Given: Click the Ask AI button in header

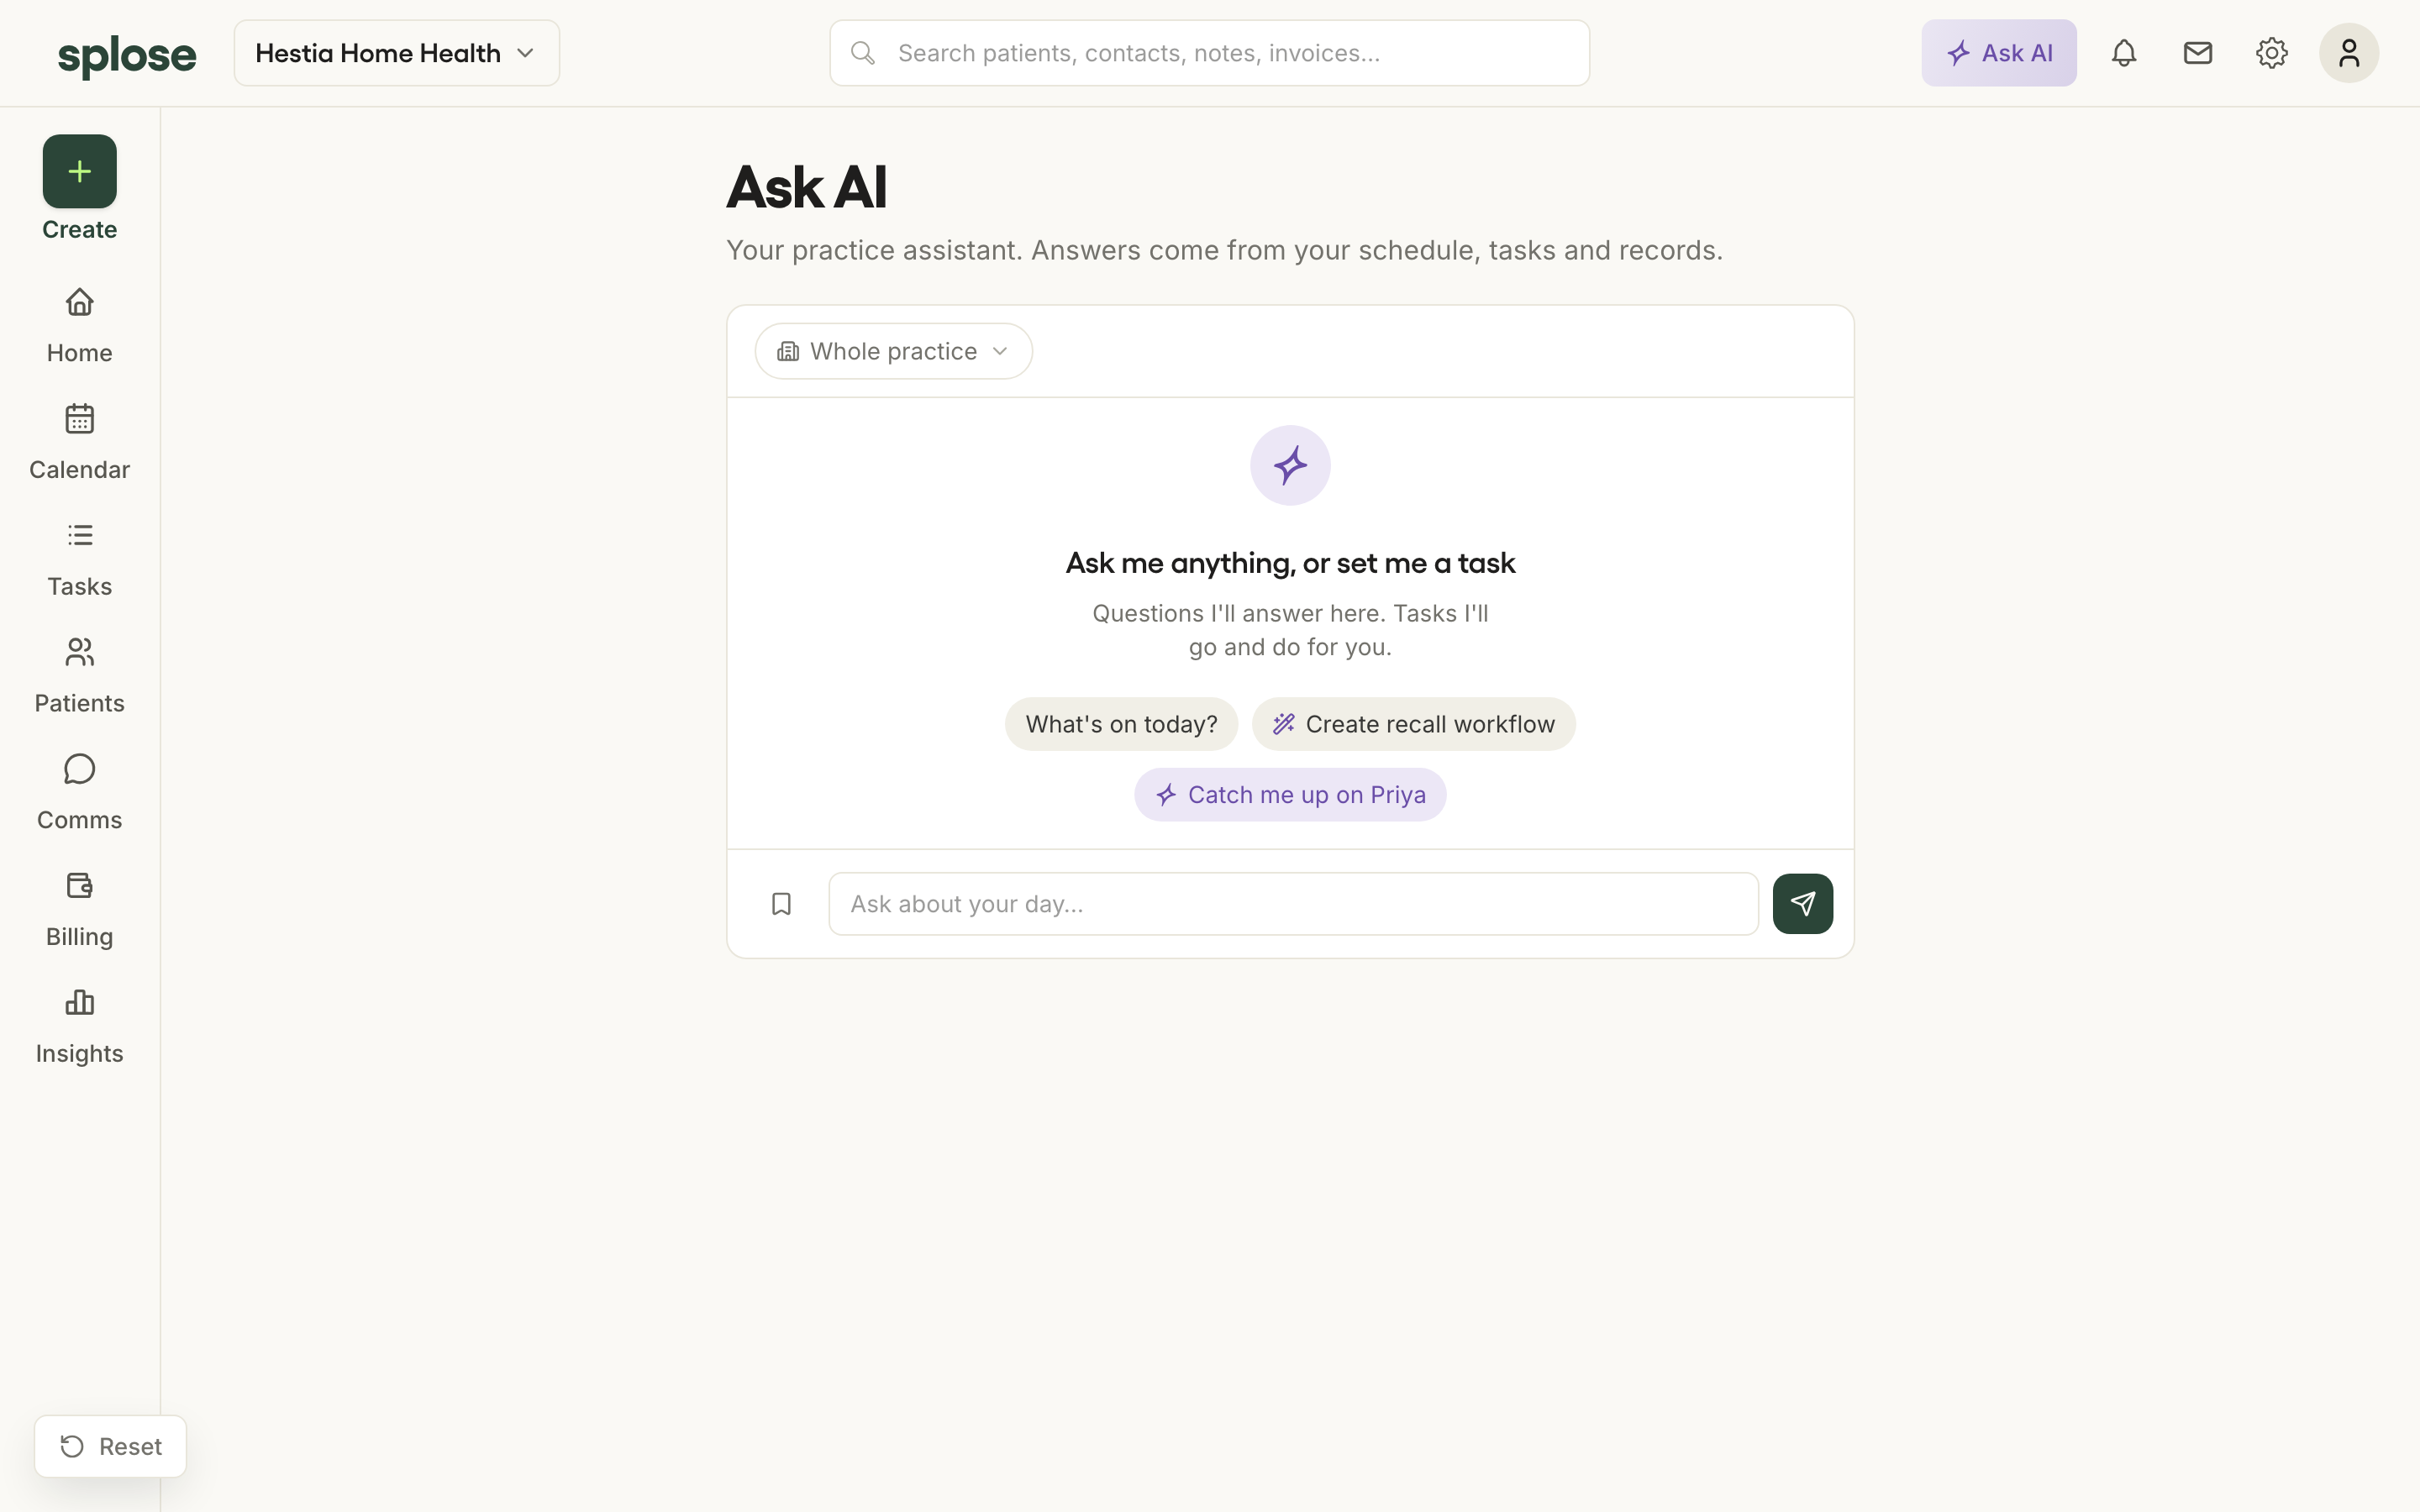Looking at the screenshot, I should [1998, 53].
